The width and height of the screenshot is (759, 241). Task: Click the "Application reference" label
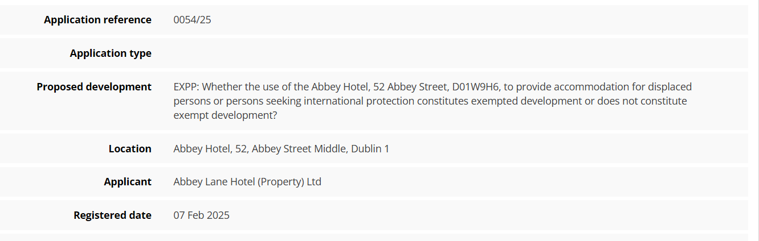(x=97, y=20)
